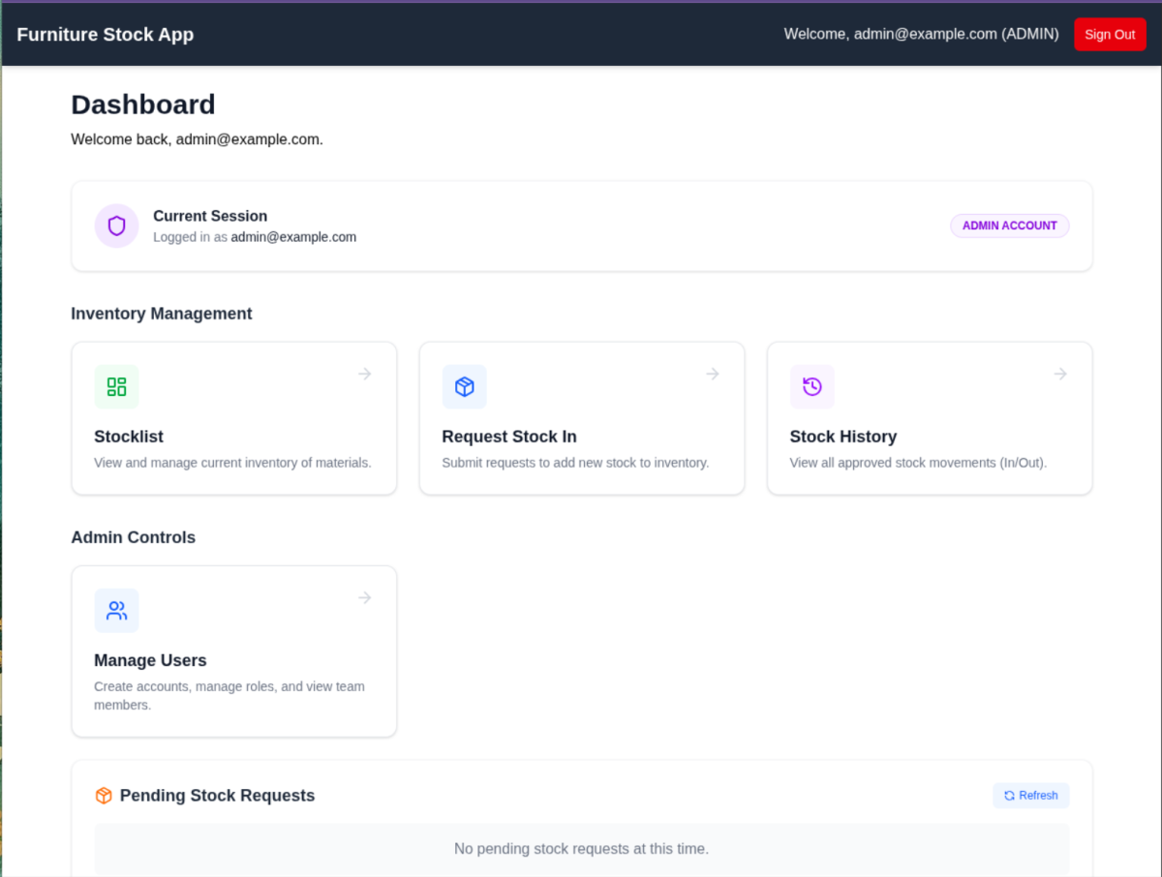Viewport: 1162px width, 877px height.
Task: Click the green Stocklist grid icon
Action: (116, 387)
